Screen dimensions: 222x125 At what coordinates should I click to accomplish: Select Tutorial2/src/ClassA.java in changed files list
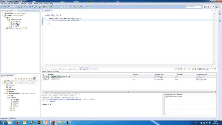(x=175, y=94)
